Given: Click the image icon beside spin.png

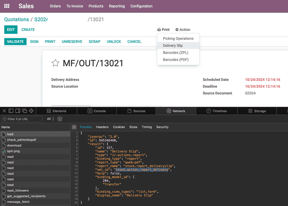Looking at the screenshot, I should click(x=4, y=151).
